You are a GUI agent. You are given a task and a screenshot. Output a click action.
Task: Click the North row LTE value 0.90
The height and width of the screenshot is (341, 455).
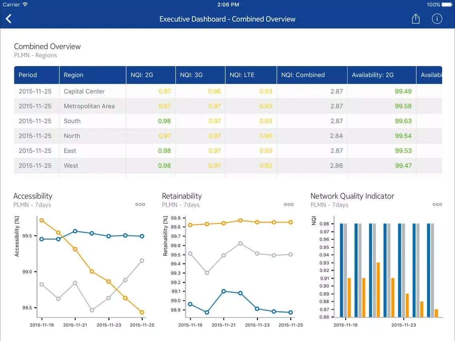point(266,136)
